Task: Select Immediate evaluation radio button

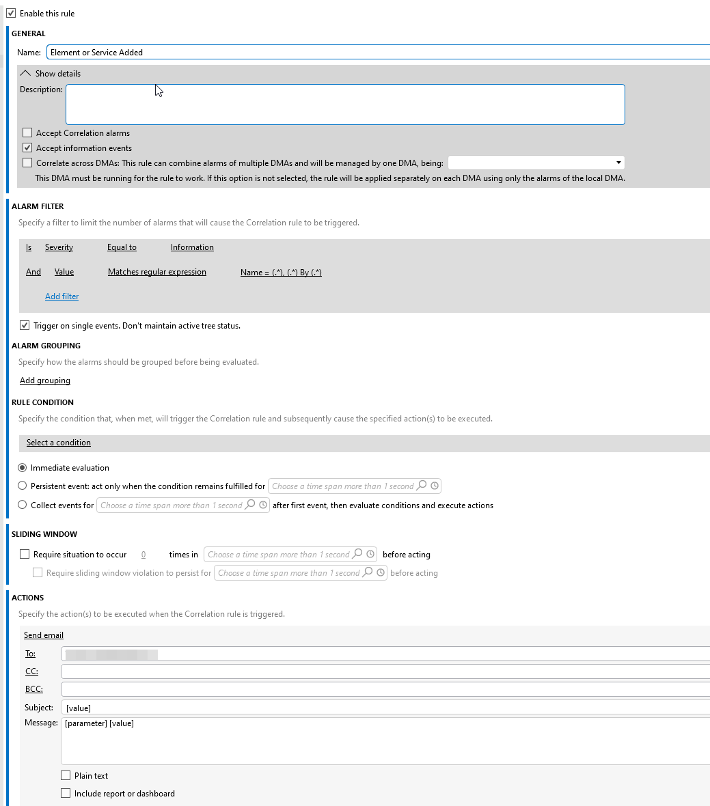Action: point(22,467)
